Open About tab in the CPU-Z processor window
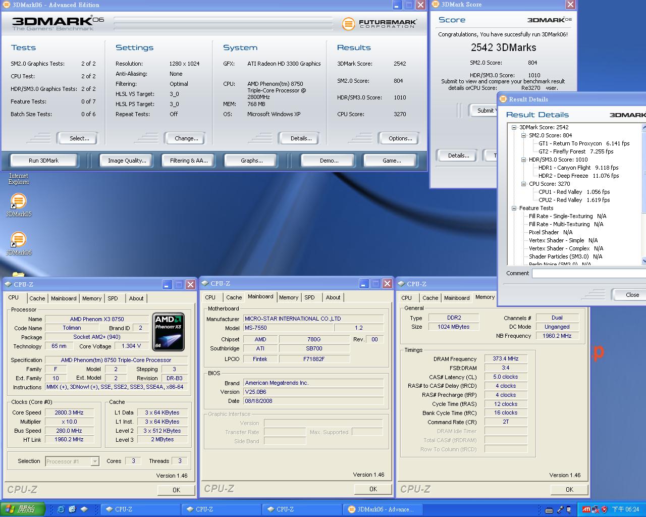Screen dimensions: 646x517 [x=136, y=298]
